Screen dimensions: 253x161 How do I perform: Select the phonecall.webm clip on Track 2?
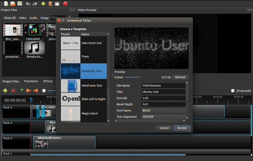(x=65, y=142)
